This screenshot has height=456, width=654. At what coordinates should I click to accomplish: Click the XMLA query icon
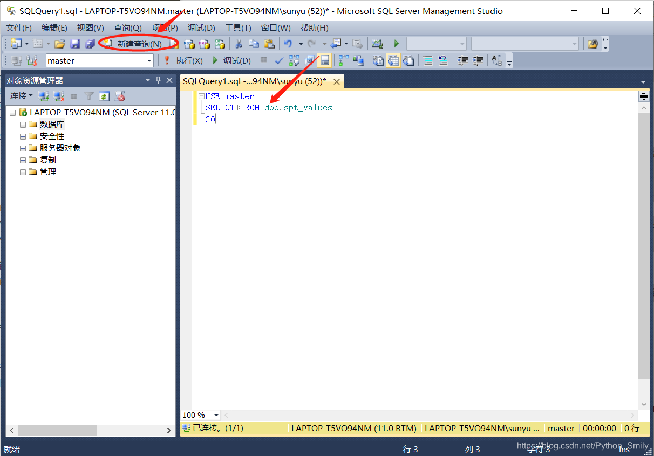click(x=219, y=44)
